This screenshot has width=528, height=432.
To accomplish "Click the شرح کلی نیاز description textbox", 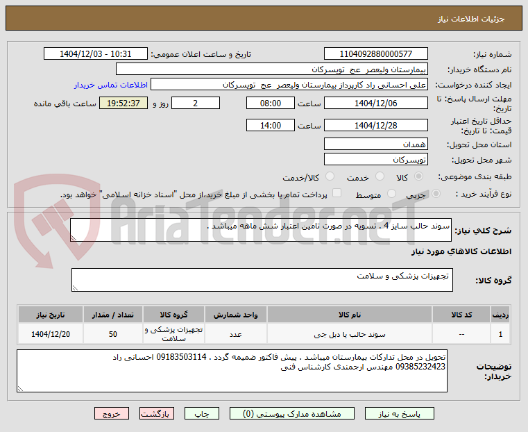I will pyautogui.click(x=261, y=230).
